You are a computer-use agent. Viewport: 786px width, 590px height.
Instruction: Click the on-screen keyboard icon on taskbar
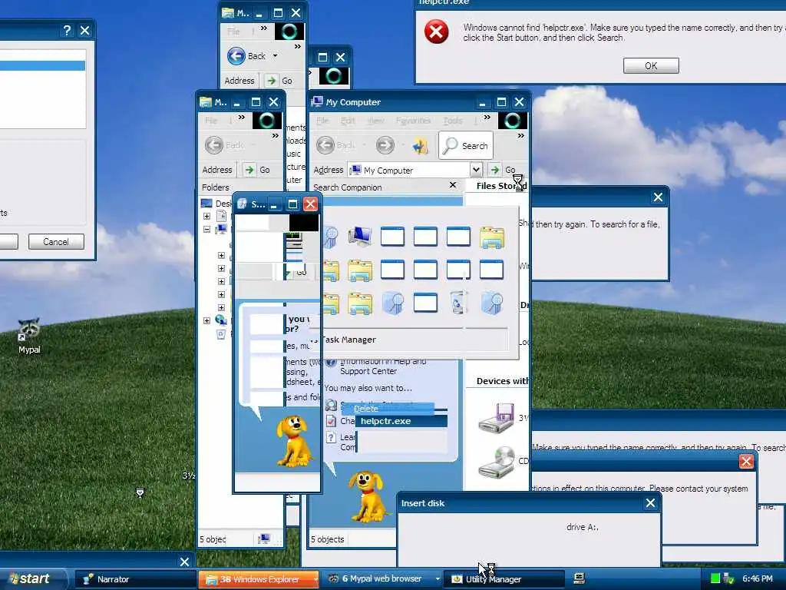coord(579,578)
